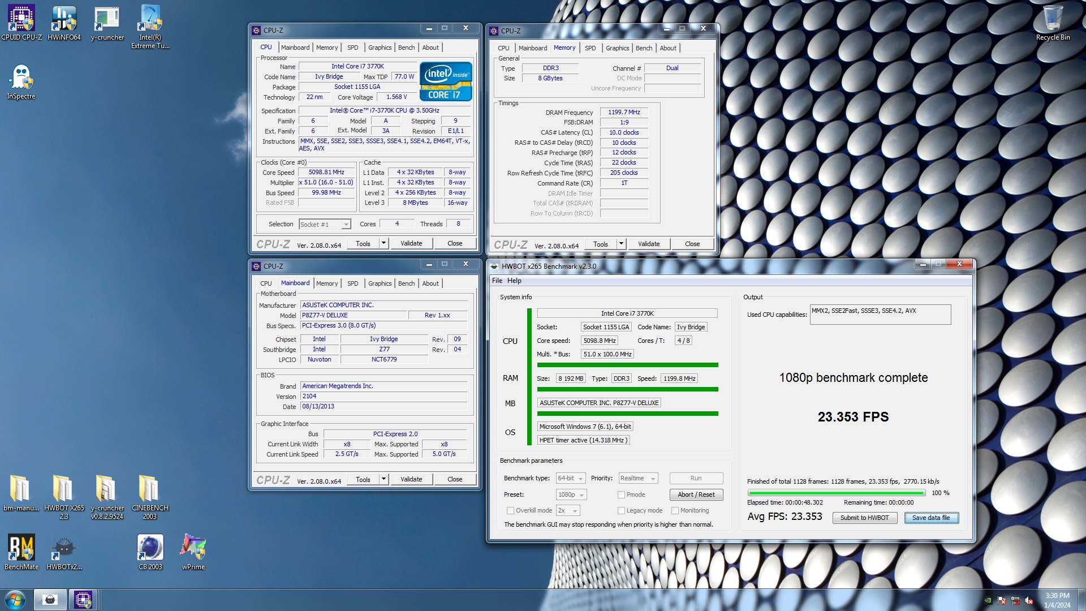Click the 23.353 FPS result text
Image resolution: width=1086 pixels, height=611 pixels.
tap(853, 417)
